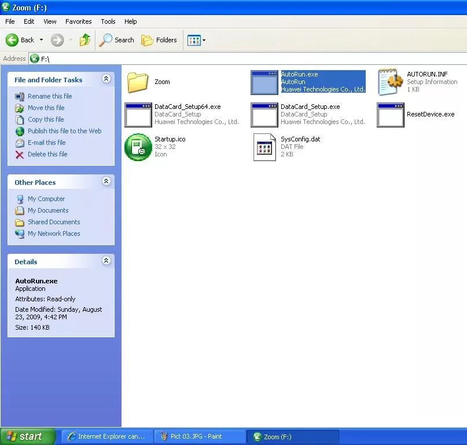The width and height of the screenshot is (467, 445).
Task: Collapse the Other Places panel
Action: pyautogui.click(x=106, y=181)
